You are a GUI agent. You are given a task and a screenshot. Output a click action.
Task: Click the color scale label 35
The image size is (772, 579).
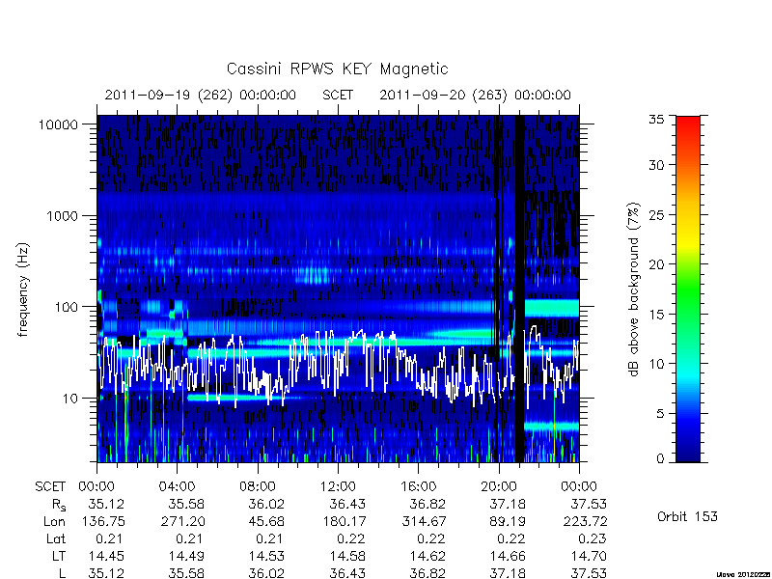click(x=656, y=119)
